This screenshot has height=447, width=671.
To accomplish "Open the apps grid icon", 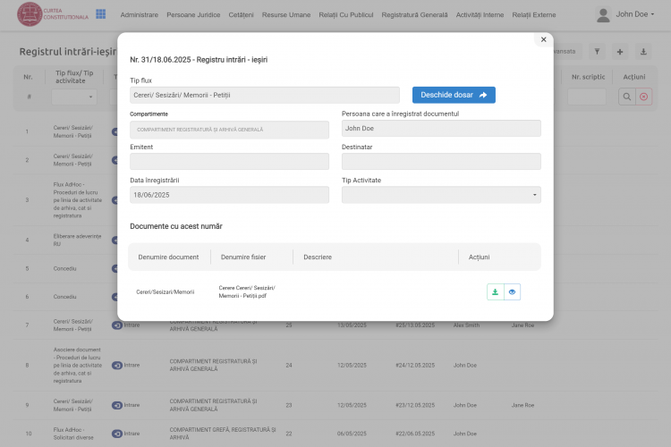I will (100, 14).
